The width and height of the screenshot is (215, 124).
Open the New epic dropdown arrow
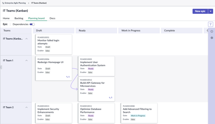pyautogui.click(x=211, y=11)
